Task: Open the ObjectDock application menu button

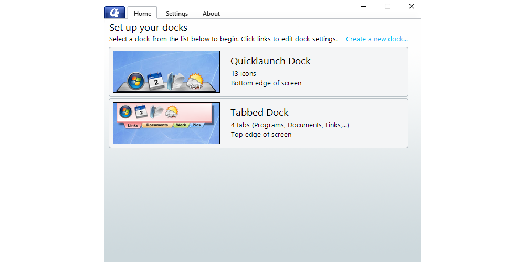Action: tap(114, 13)
